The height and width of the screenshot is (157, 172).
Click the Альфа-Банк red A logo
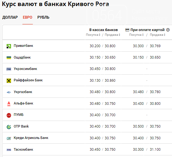[x=9, y=104]
